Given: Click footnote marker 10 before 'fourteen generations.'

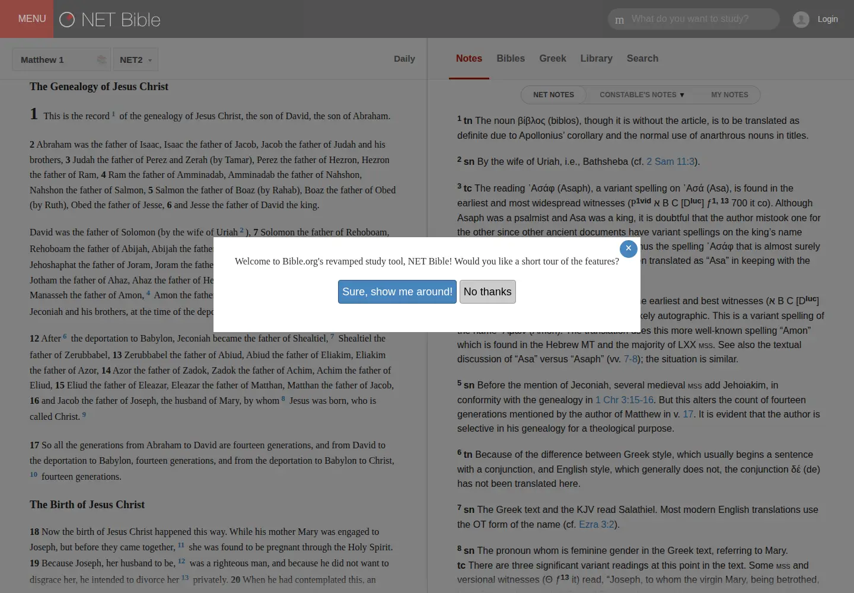Looking at the screenshot, I should (34, 474).
